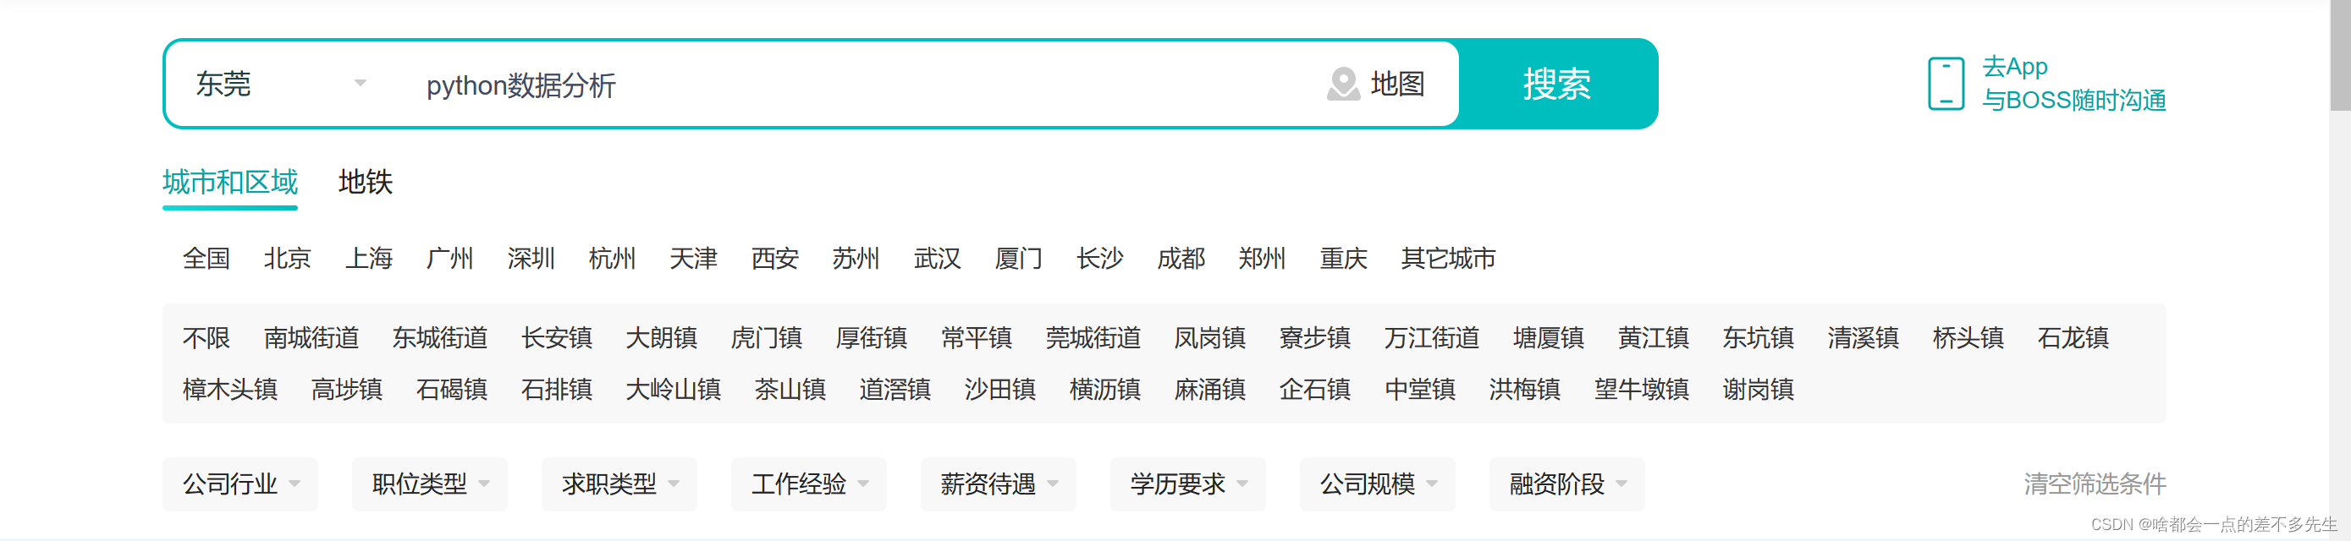This screenshot has width=2351, height=541.
Task: Switch to the 城市和区域 tab
Action: click(230, 183)
